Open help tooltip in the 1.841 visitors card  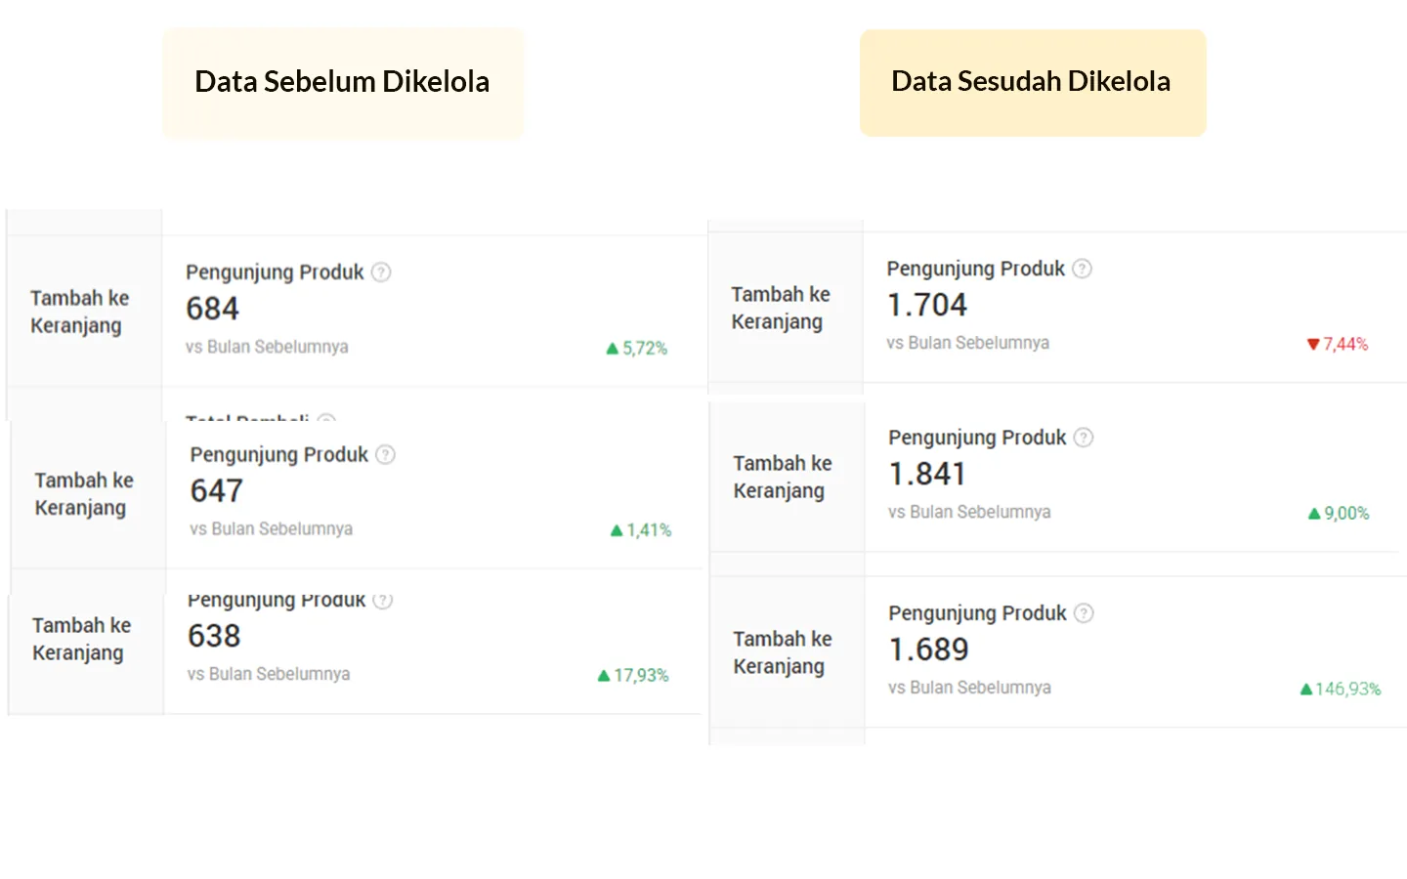tap(1084, 438)
